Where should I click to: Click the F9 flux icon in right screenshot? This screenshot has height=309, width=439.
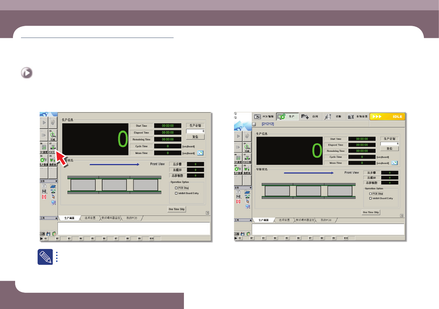pos(247,169)
